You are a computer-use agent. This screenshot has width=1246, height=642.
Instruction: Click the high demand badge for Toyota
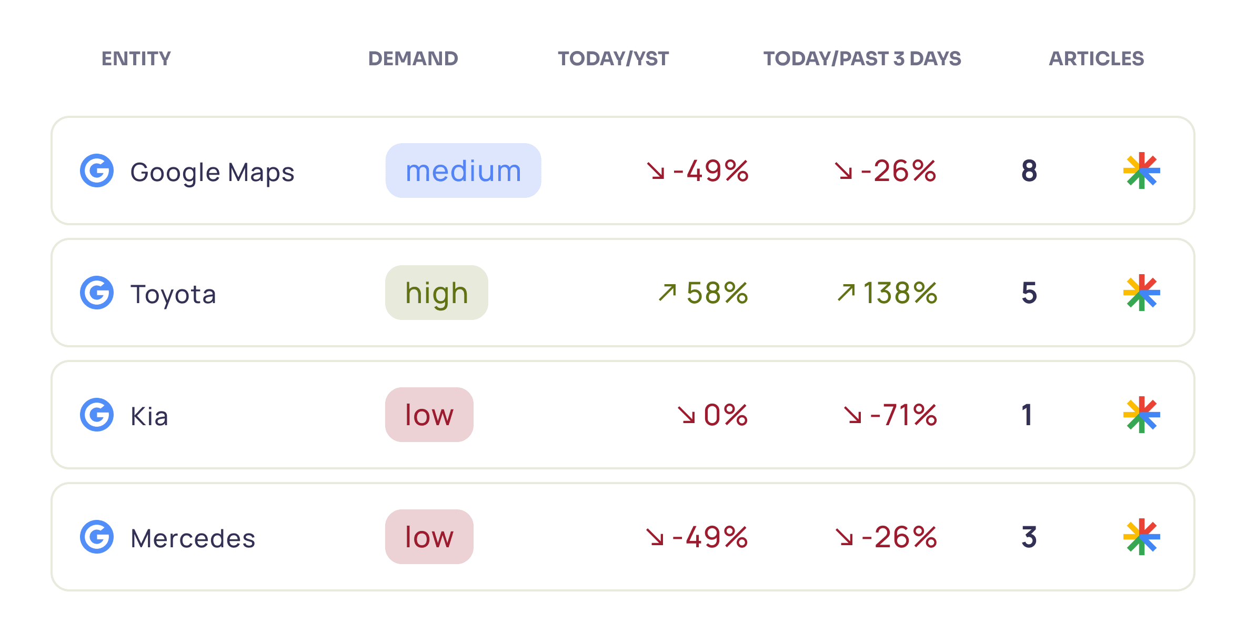click(x=437, y=293)
